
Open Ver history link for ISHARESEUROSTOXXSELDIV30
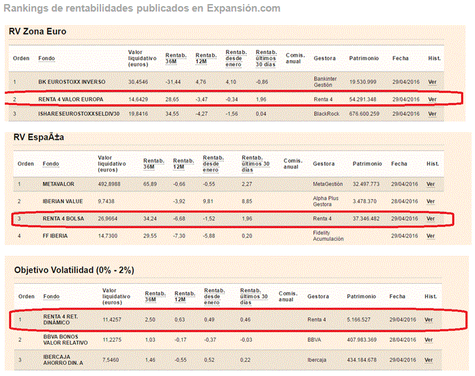(x=432, y=114)
